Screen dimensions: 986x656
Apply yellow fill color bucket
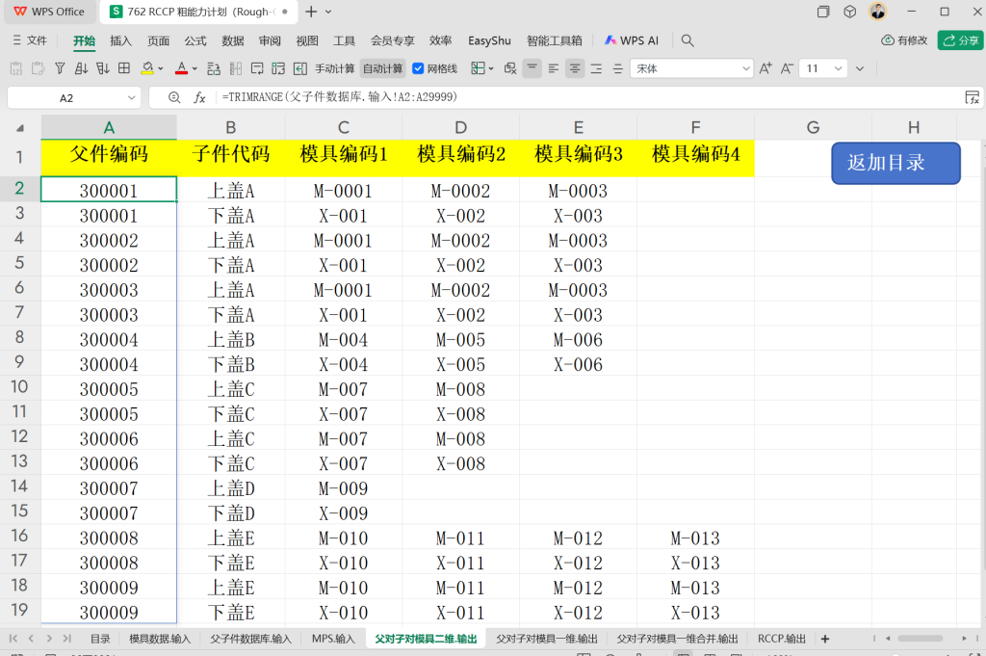[147, 68]
